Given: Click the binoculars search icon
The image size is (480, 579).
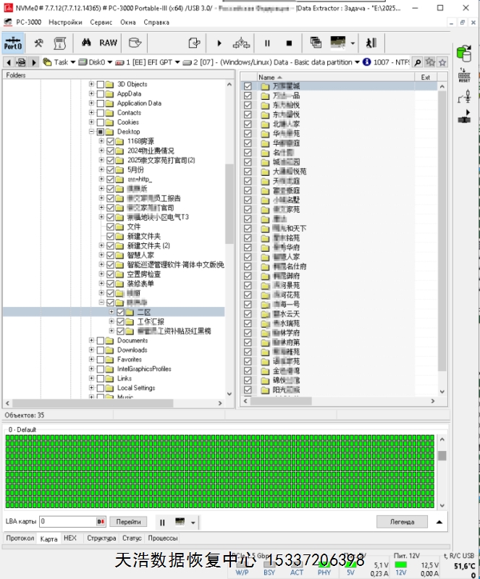Looking at the screenshot, I should click(85, 43).
